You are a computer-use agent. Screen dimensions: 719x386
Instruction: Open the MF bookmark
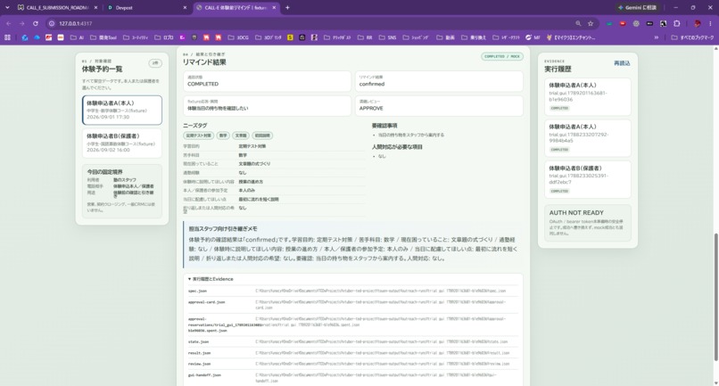[x=533, y=37]
